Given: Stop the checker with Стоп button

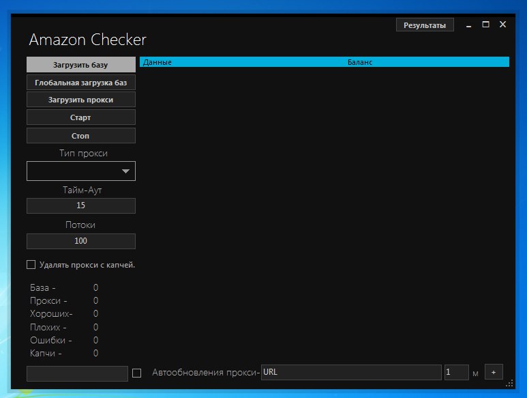Looking at the screenshot, I should pyautogui.click(x=81, y=136).
